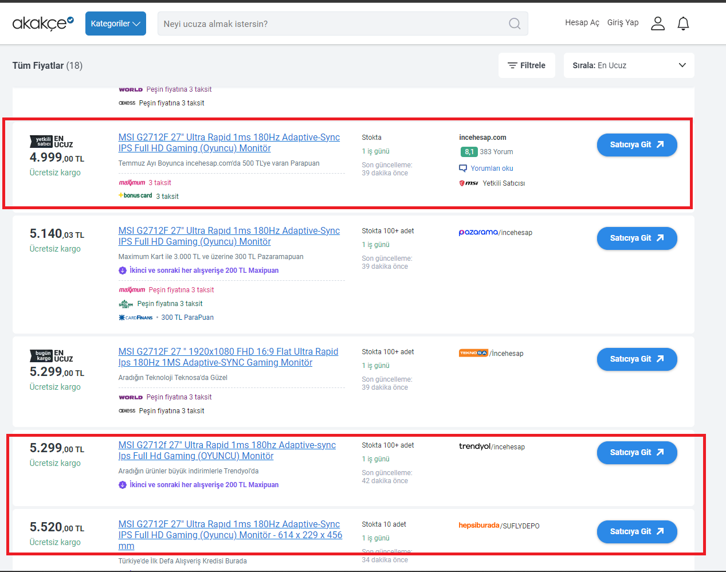The height and width of the screenshot is (572, 726).
Task: Click the pazarama store logo
Action: [478, 232]
